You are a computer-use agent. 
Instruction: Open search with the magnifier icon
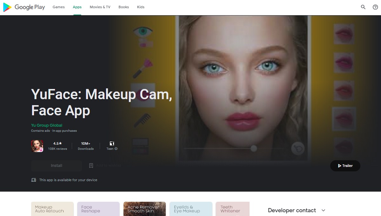pyautogui.click(x=363, y=7)
